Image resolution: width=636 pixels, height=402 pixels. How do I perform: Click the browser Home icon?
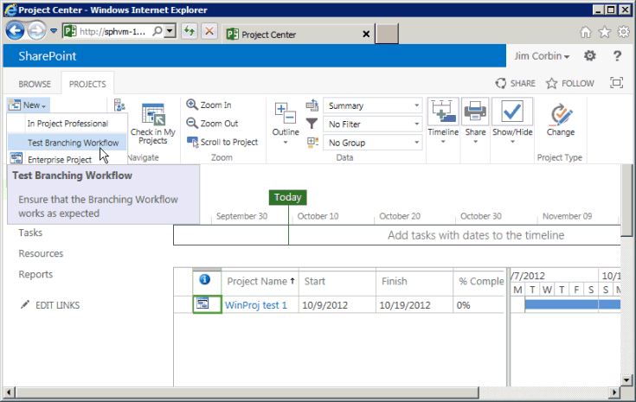(585, 32)
